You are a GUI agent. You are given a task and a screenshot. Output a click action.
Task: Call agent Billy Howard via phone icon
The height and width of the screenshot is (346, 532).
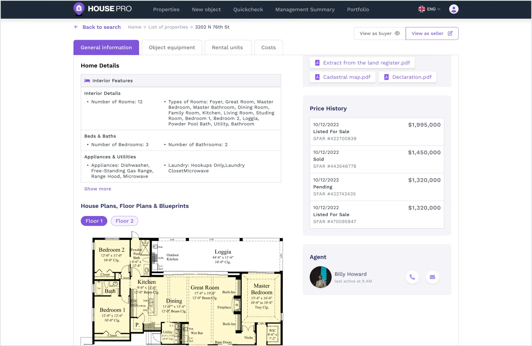[412, 277]
